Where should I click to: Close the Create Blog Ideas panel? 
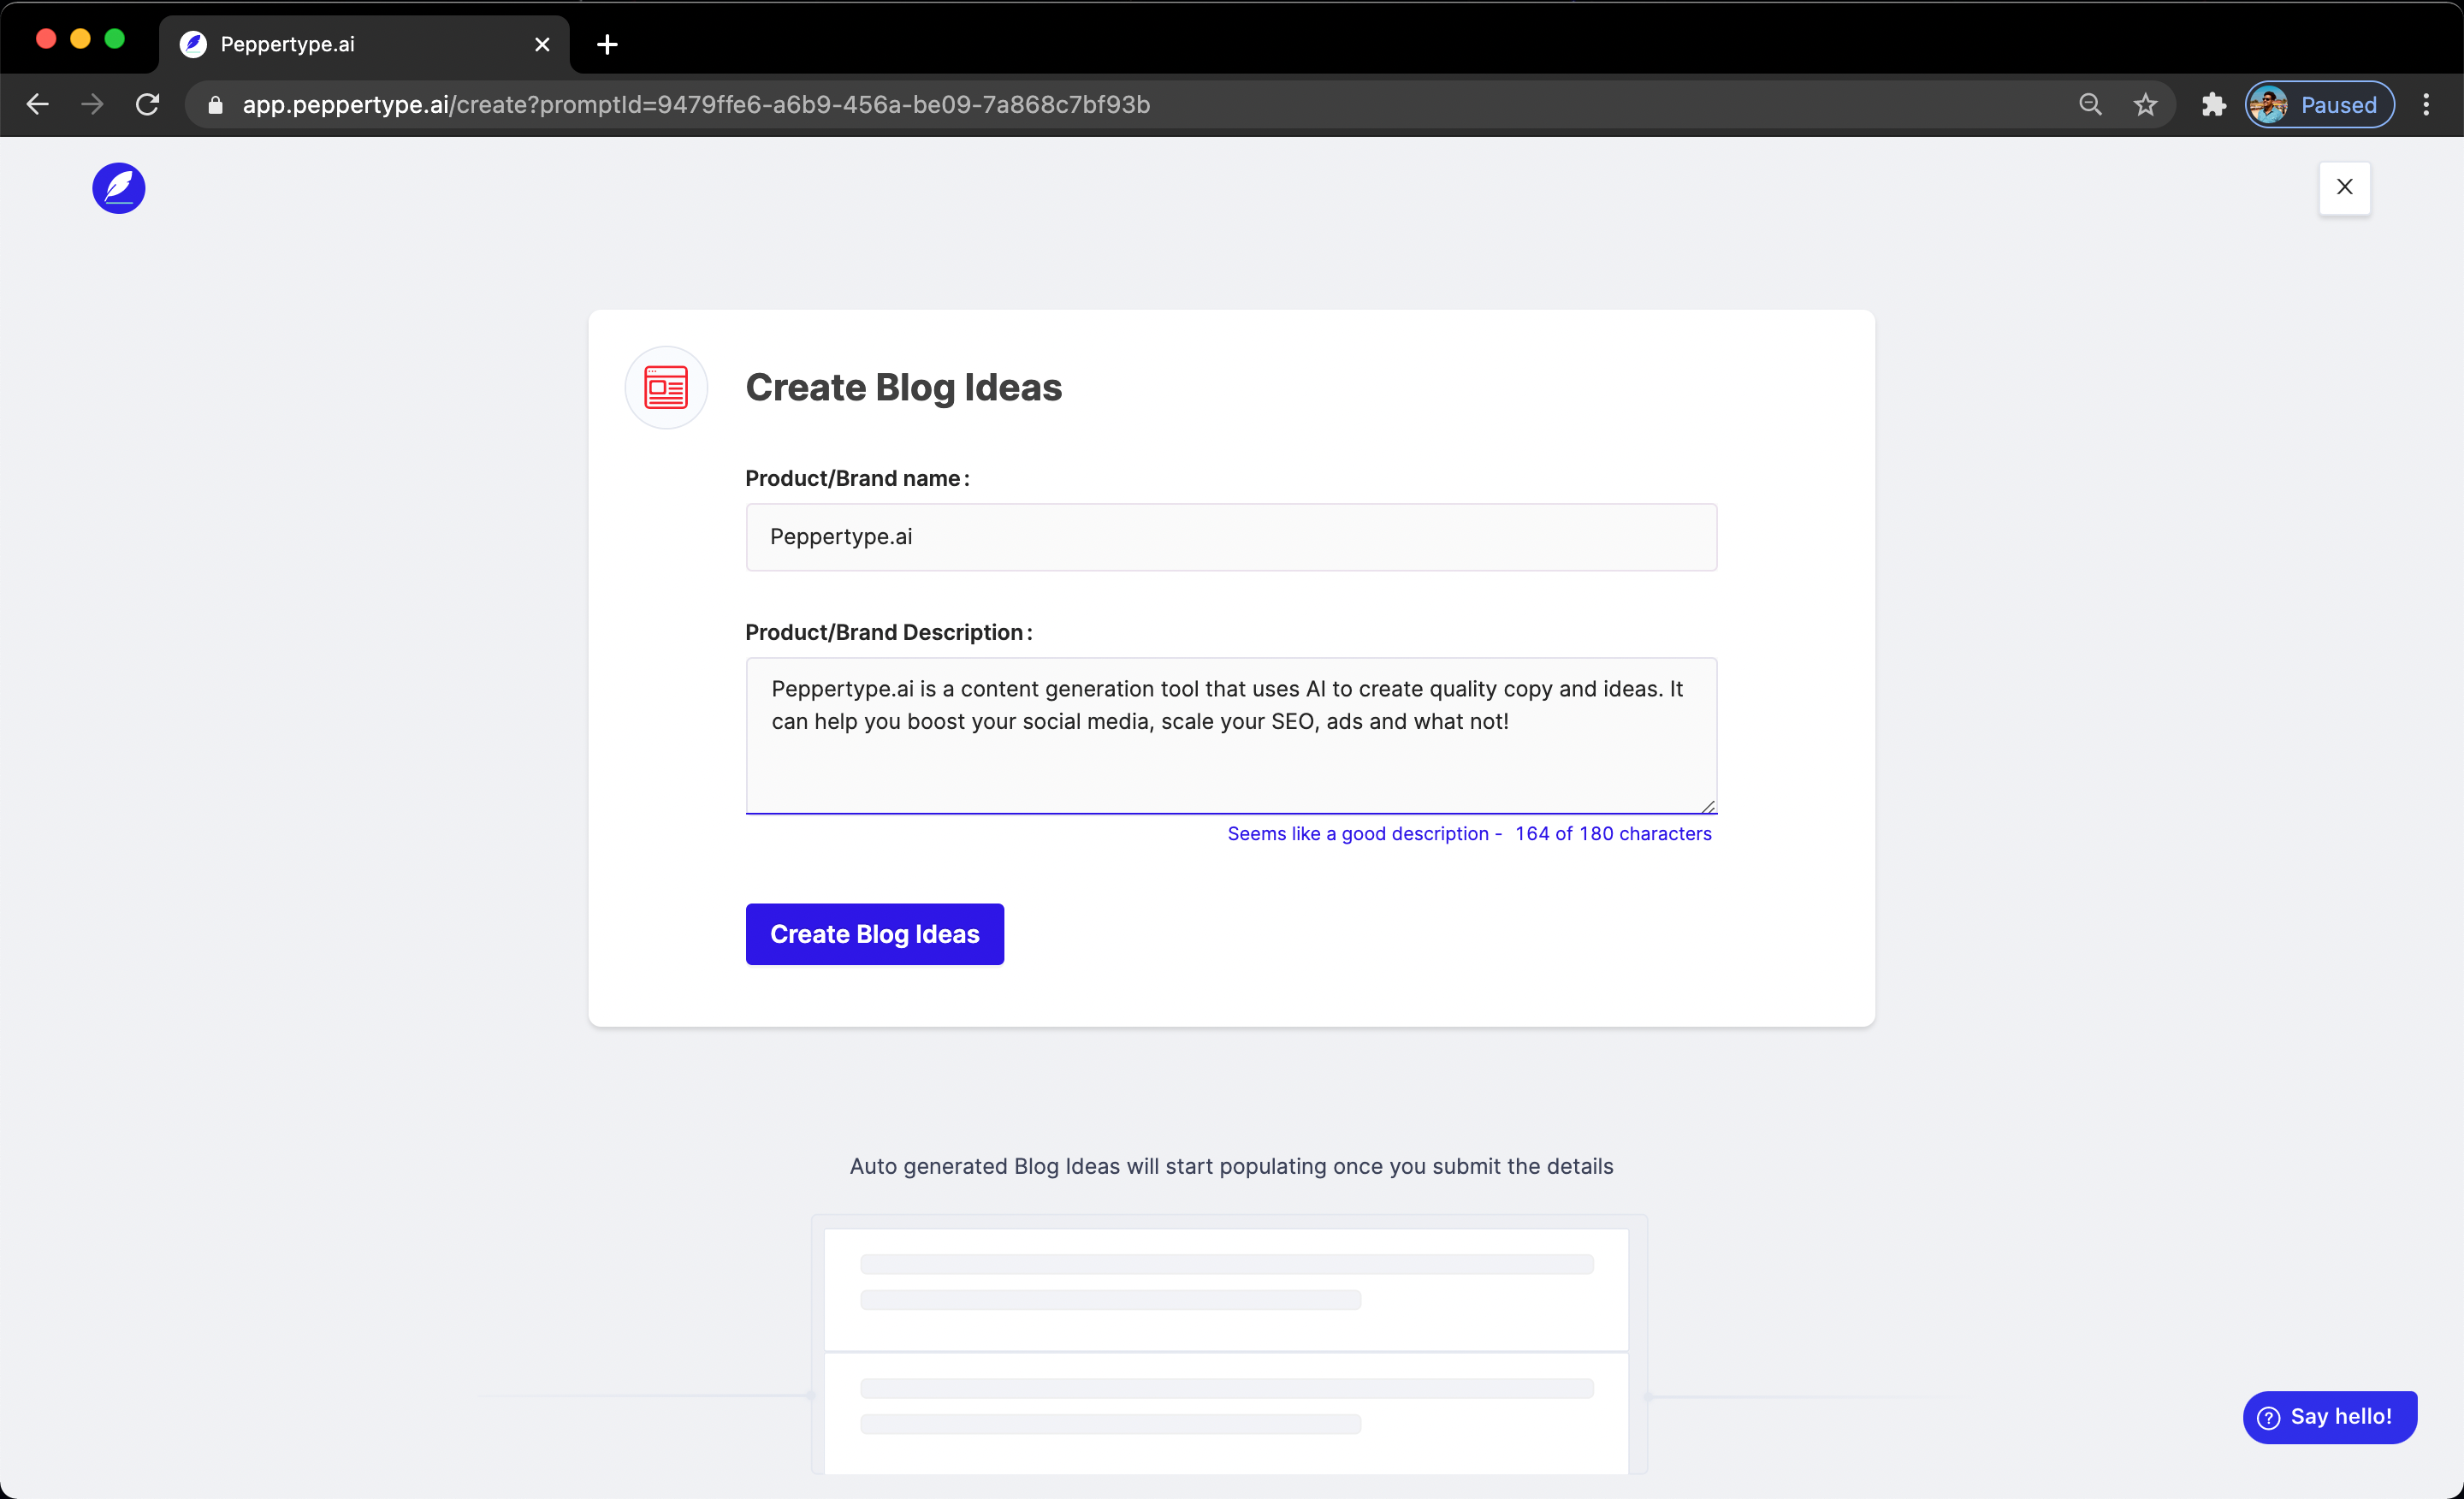tap(2344, 188)
